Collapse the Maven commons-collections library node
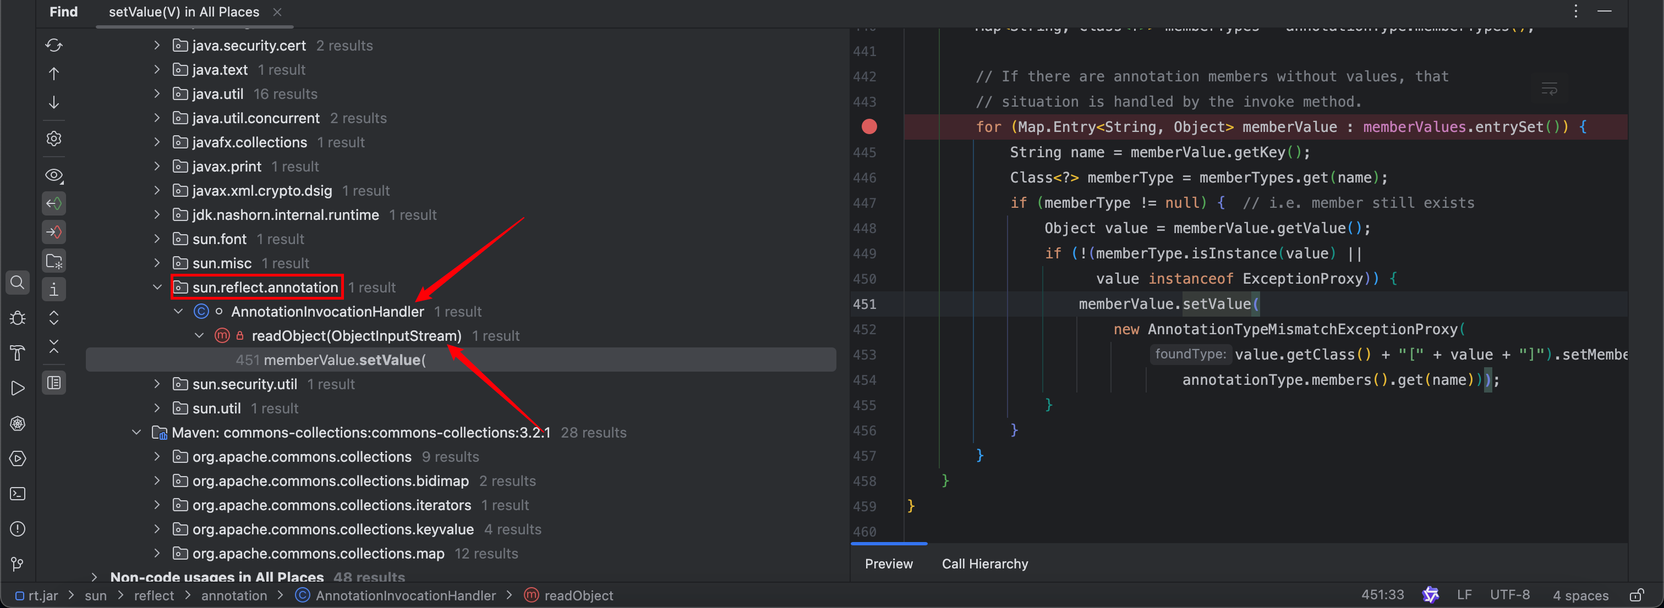Image resolution: width=1664 pixels, height=608 pixels. click(136, 433)
